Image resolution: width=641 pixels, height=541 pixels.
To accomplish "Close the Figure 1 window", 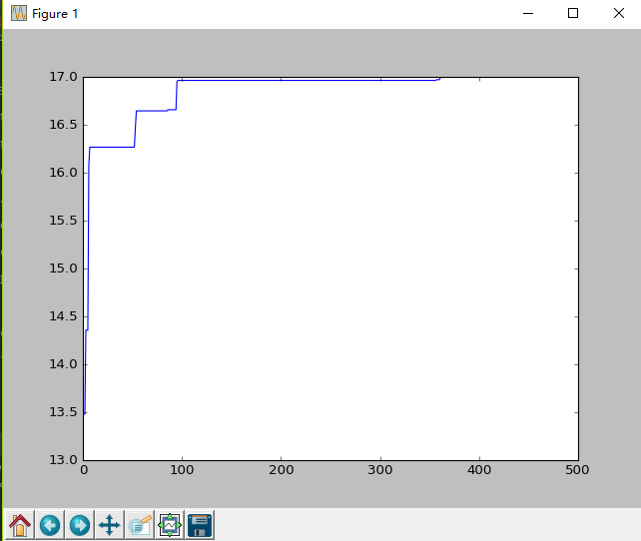I will pos(618,14).
